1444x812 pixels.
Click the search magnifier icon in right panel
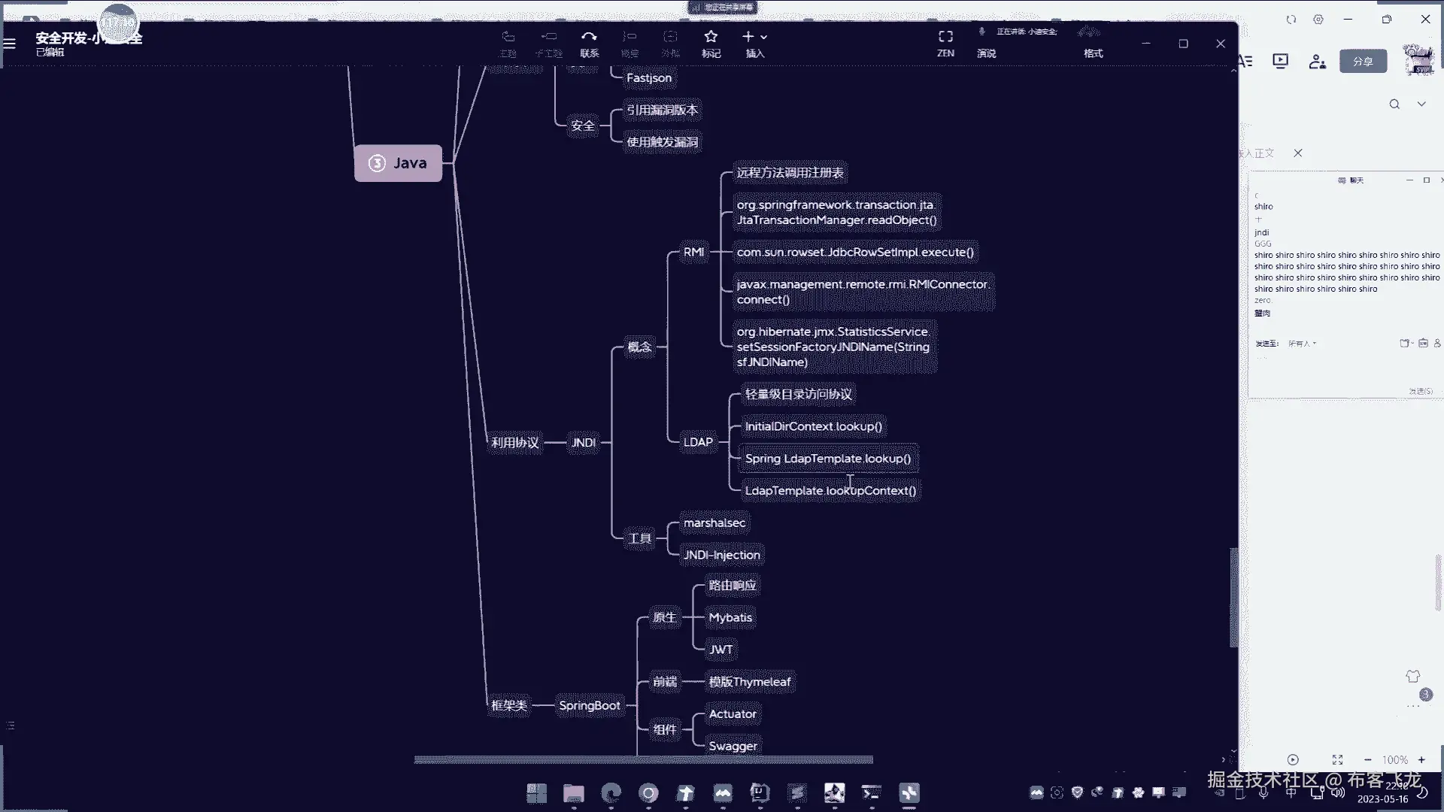[1394, 105]
